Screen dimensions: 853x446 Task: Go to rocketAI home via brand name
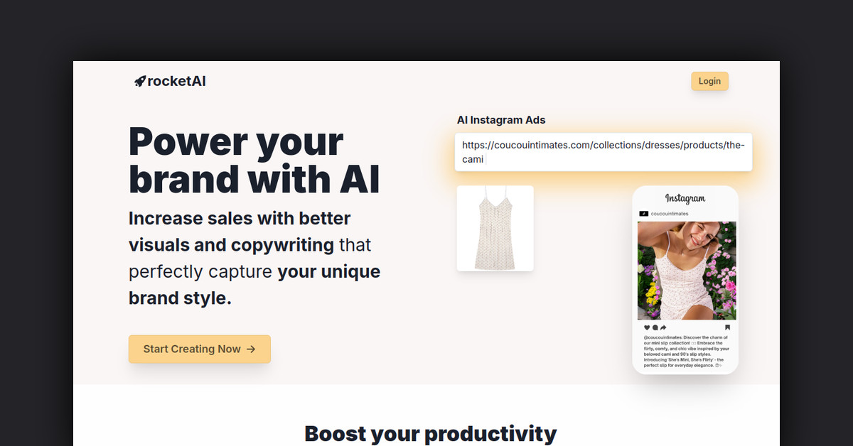pyautogui.click(x=177, y=81)
